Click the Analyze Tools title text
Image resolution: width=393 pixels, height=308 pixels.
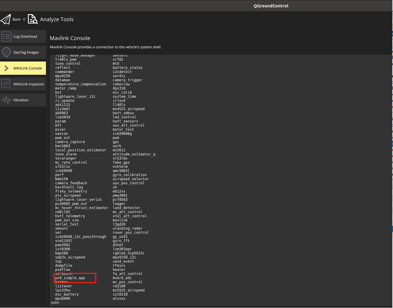click(x=57, y=19)
